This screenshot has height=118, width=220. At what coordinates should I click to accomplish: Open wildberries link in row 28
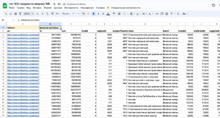pos(23,116)
